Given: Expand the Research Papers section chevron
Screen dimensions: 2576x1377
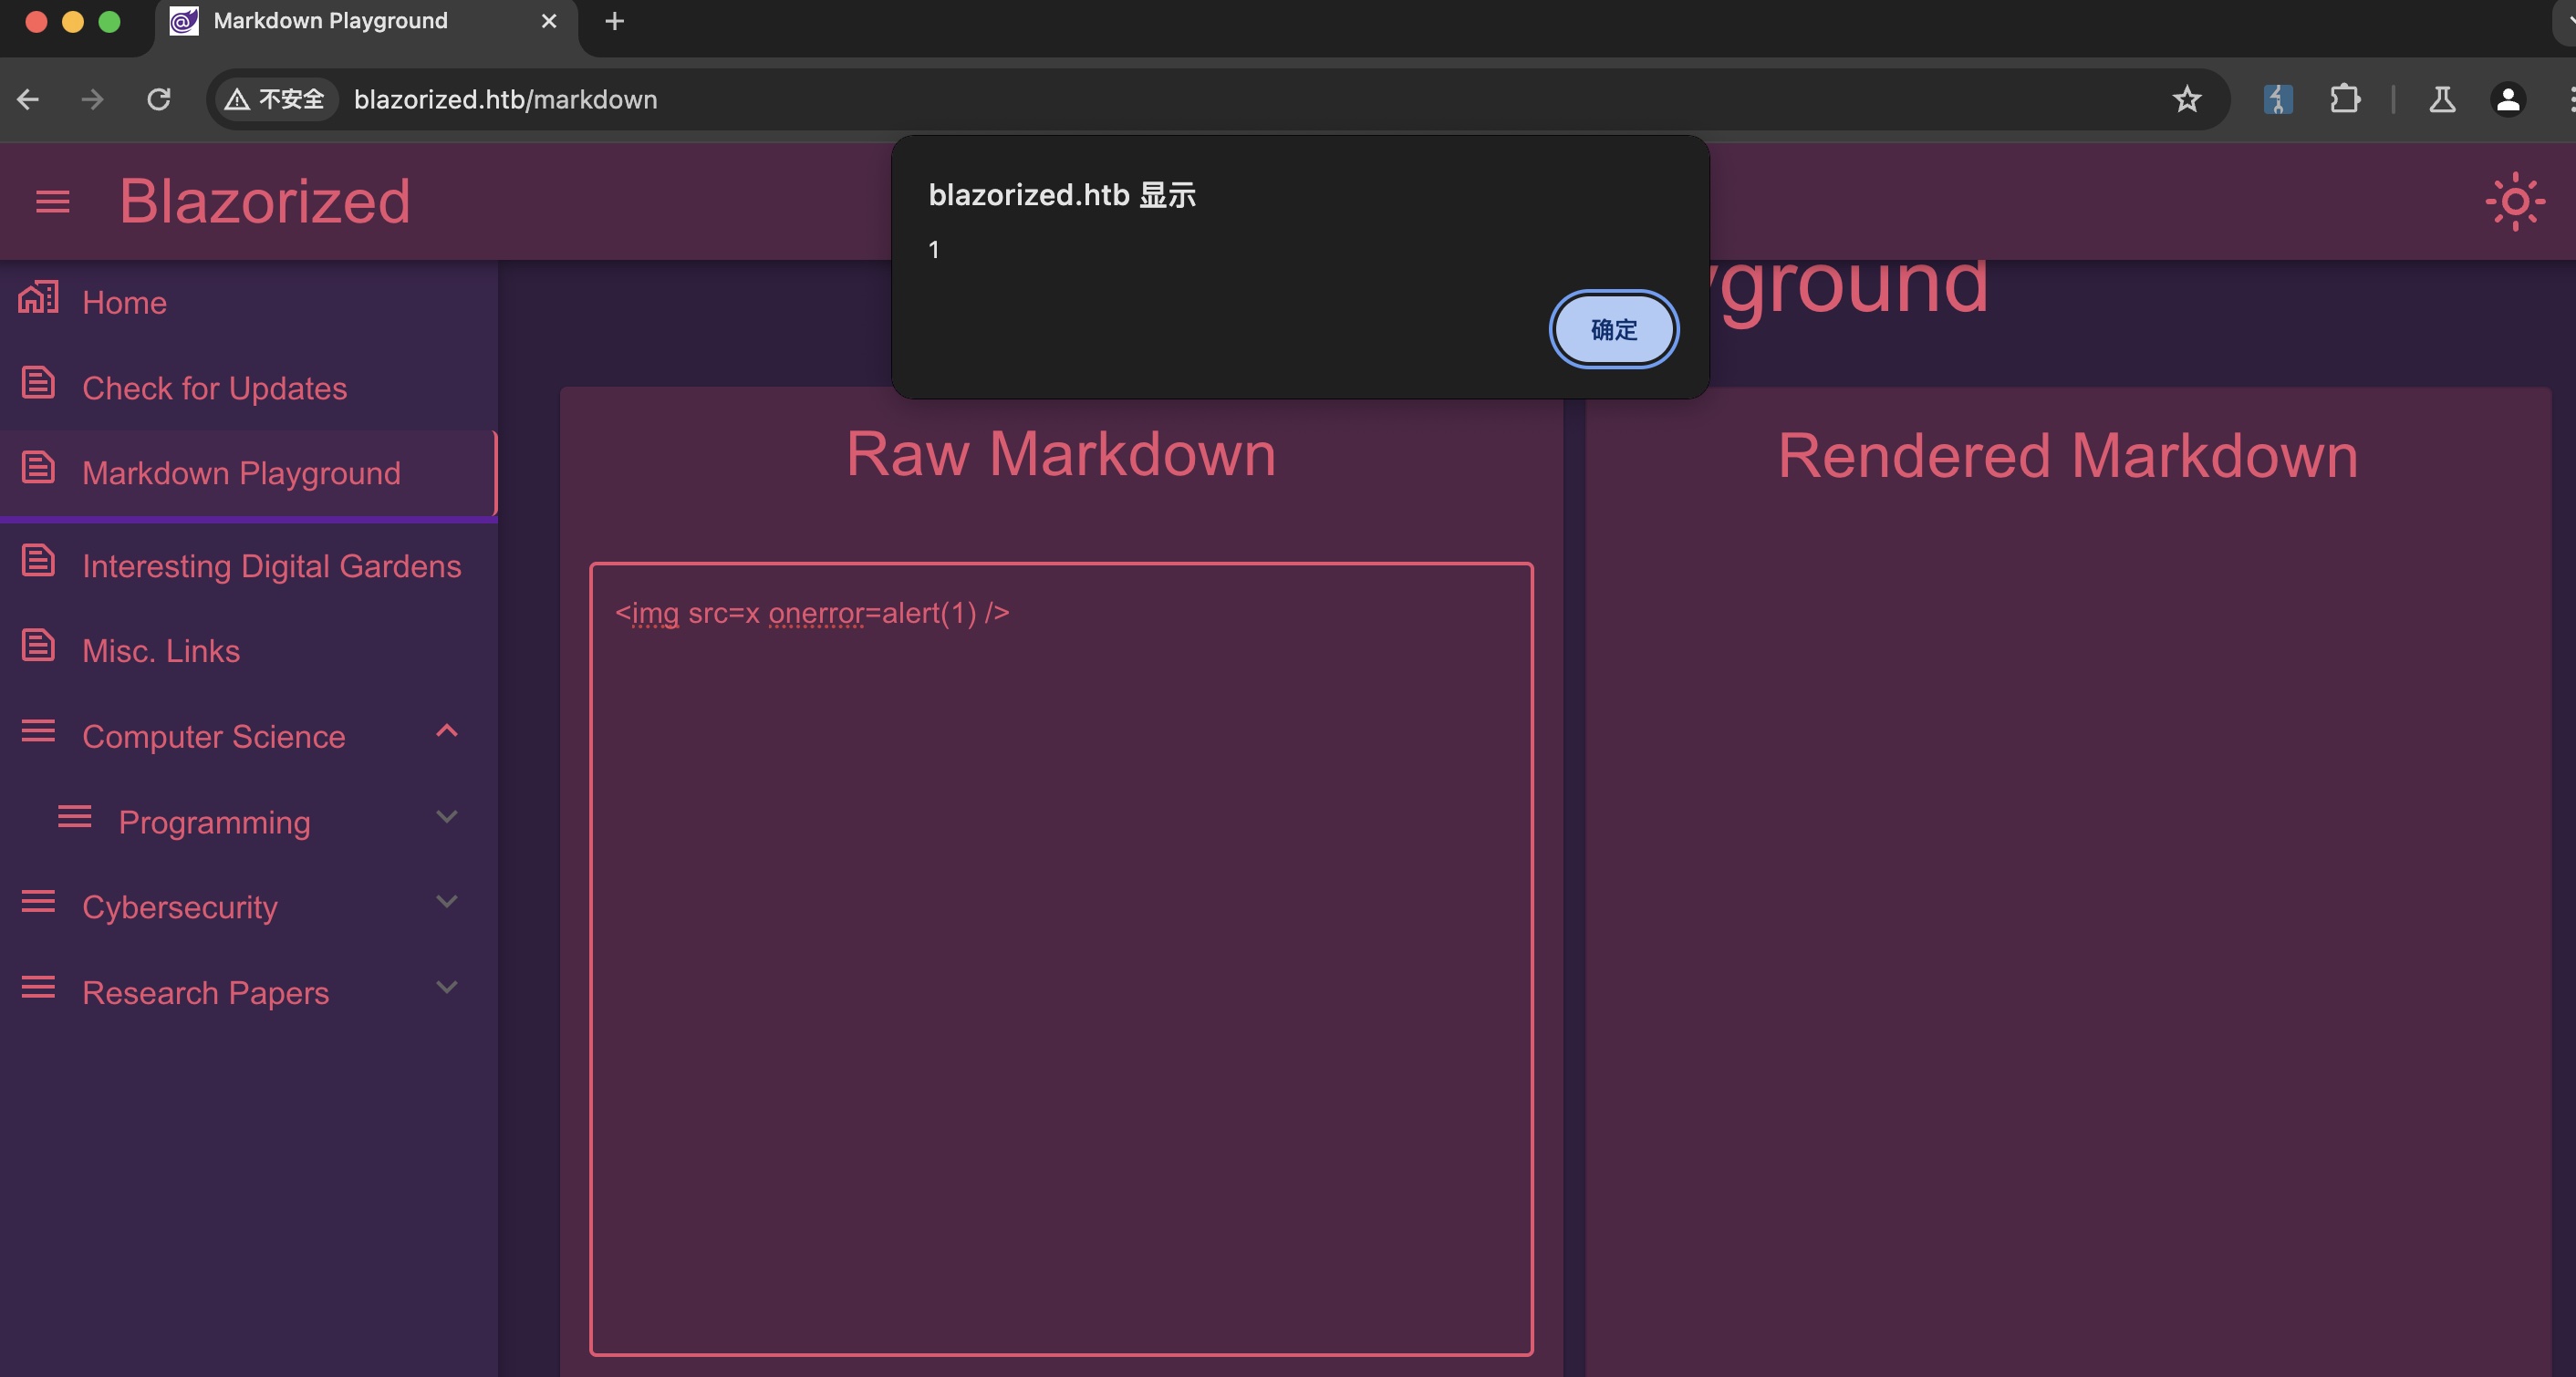Looking at the screenshot, I should pos(447,988).
